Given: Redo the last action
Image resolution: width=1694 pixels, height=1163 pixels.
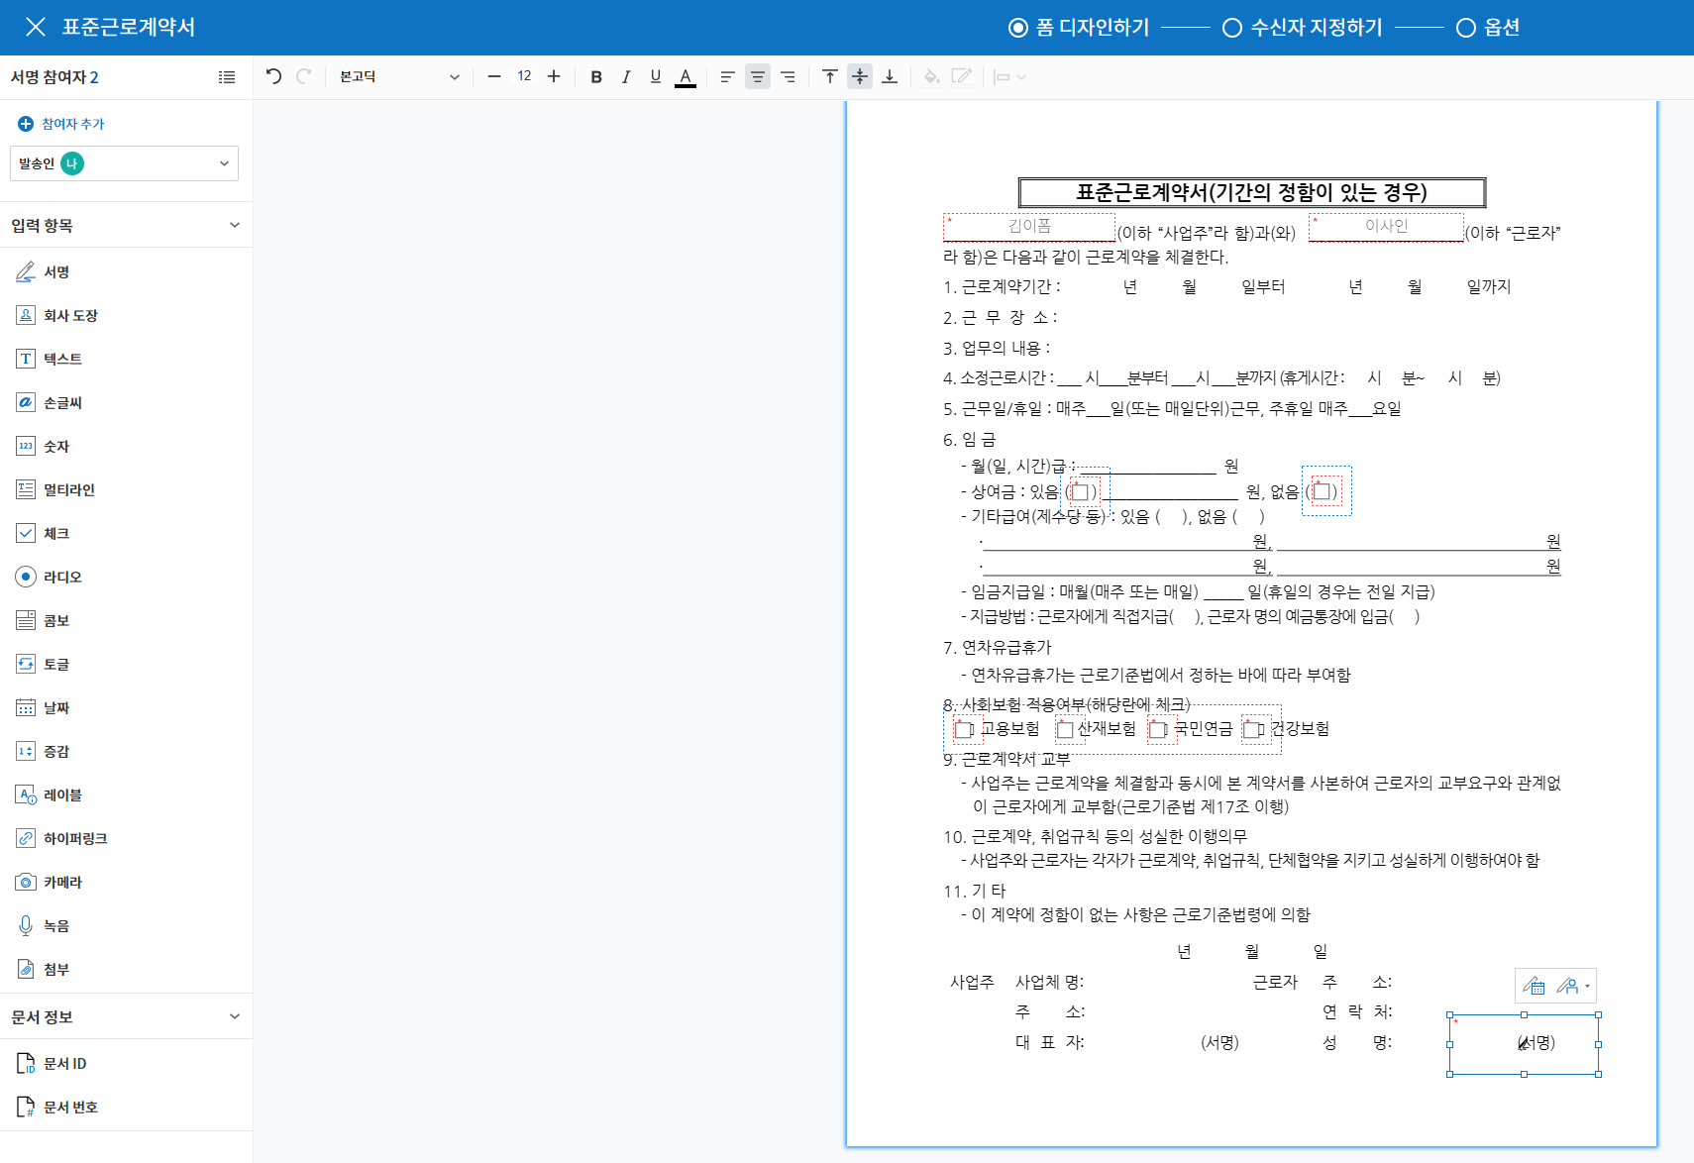Looking at the screenshot, I should (x=304, y=76).
